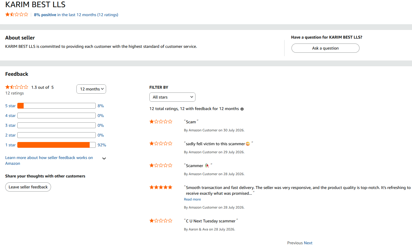Click the "12 ratings" count under the stars
This screenshot has width=412, height=246.
[x=14, y=93]
